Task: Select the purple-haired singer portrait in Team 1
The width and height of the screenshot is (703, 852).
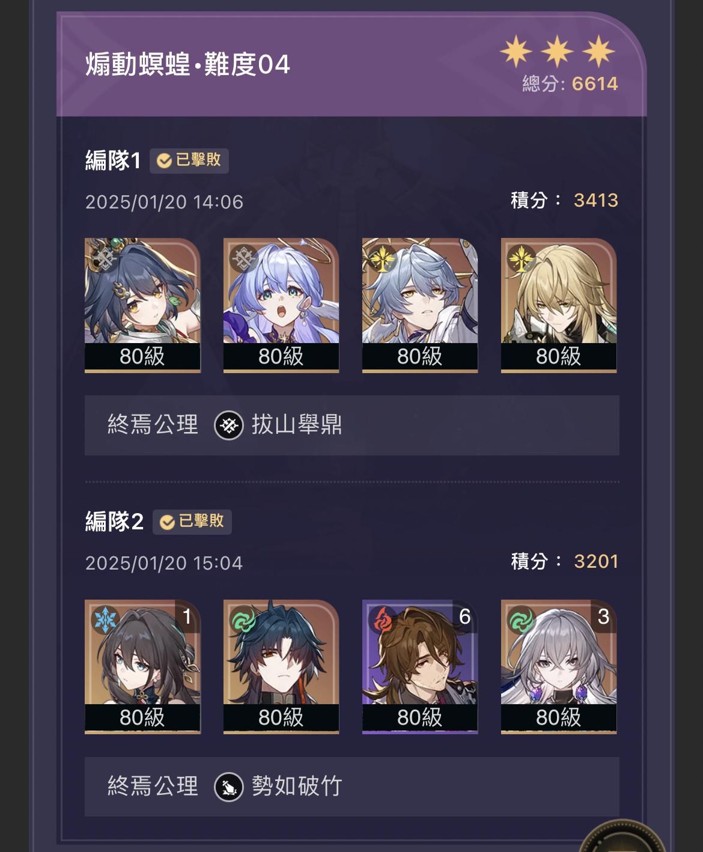Action: [281, 305]
